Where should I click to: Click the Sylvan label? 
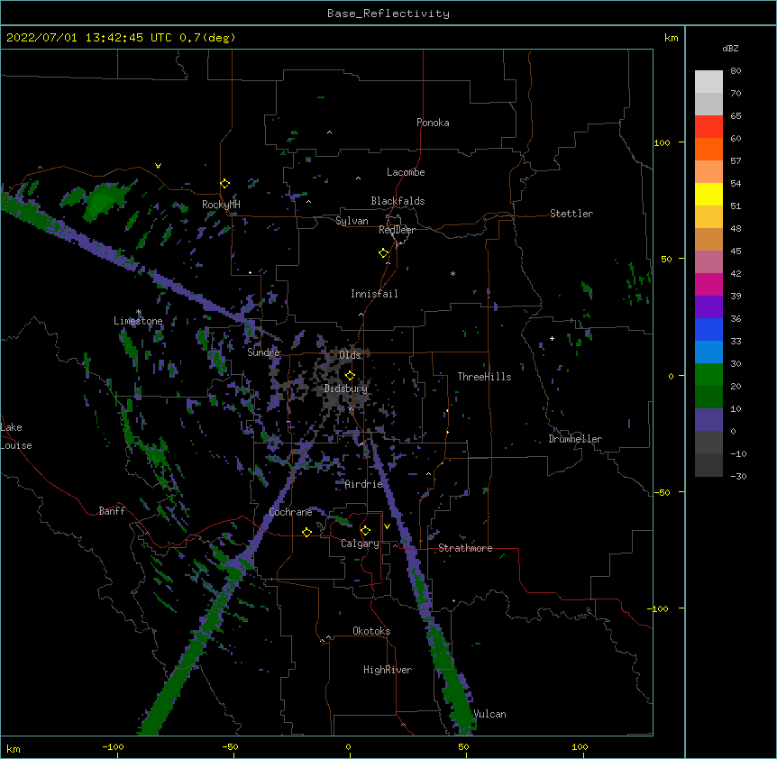(x=352, y=221)
